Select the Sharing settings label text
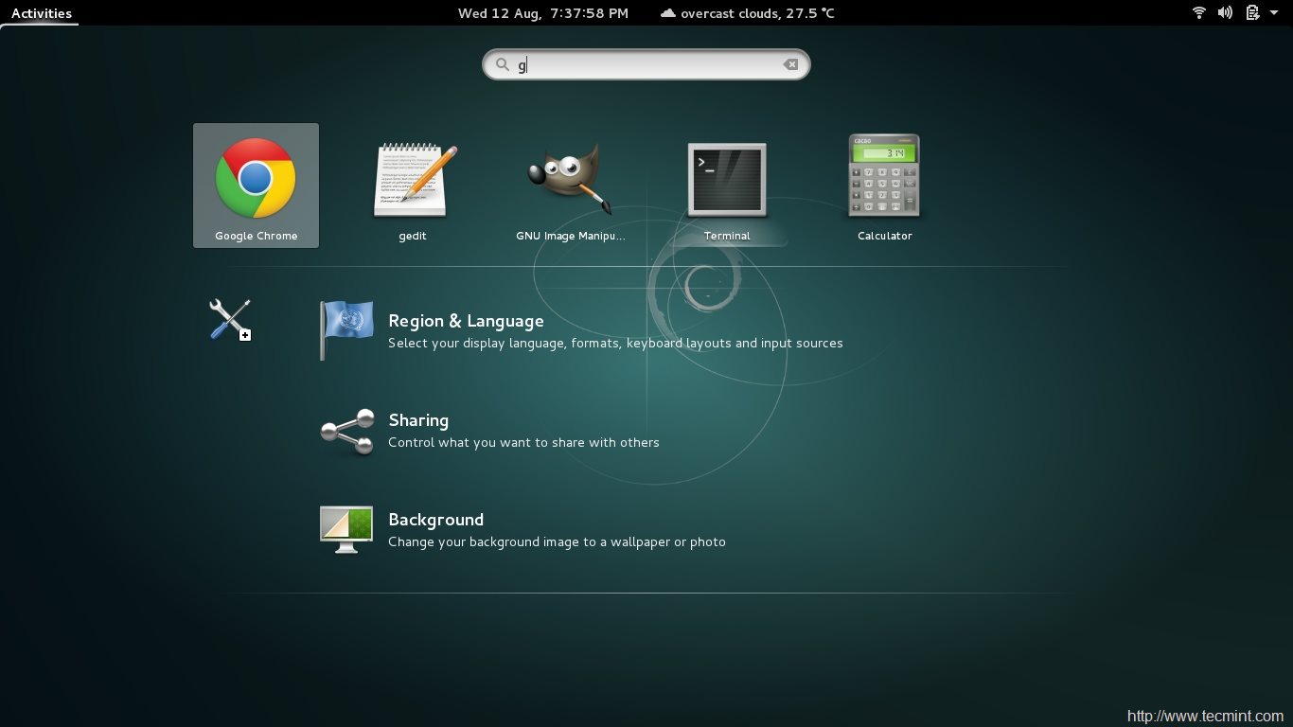The height and width of the screenshot is (727, 1293). coord(418,420)
